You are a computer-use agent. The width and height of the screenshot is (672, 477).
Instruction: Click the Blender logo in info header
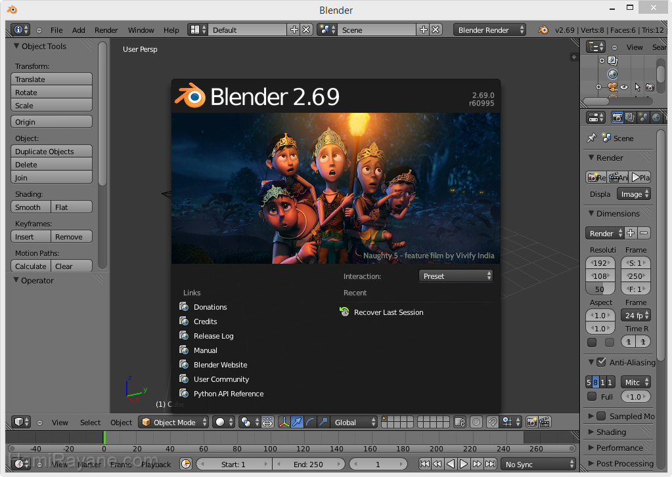pos(543,30)
